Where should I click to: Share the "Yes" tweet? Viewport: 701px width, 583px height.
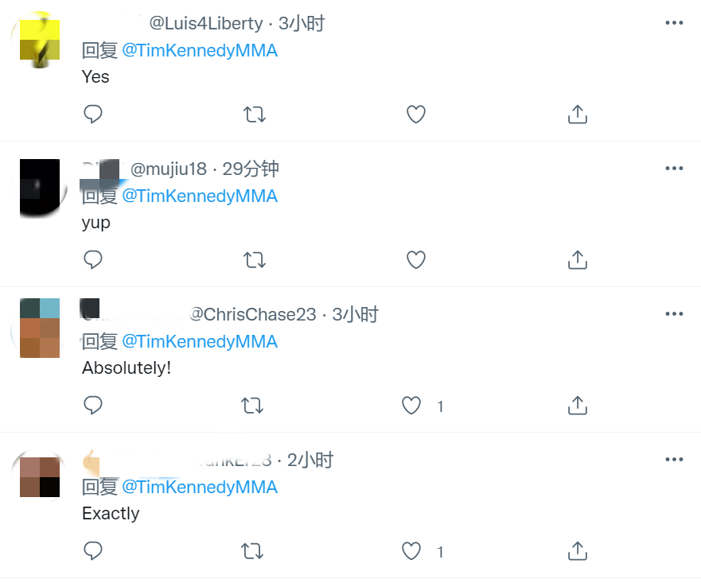tap(578, 115)
